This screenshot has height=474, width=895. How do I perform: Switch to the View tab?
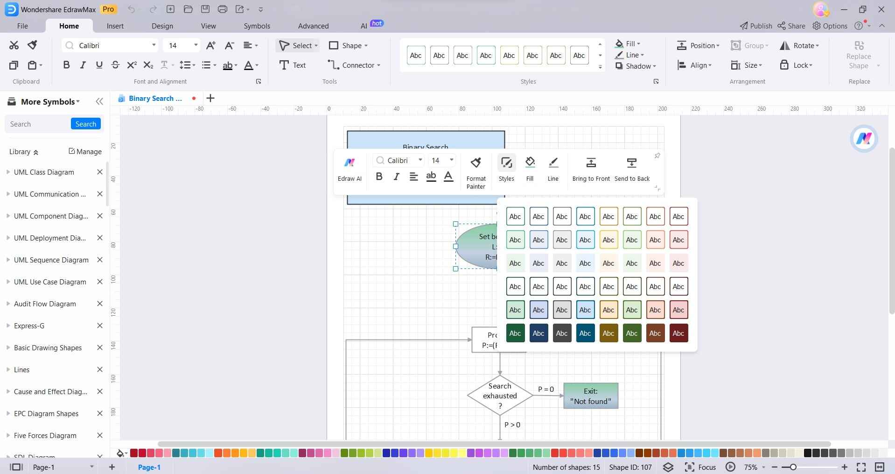tap(208, 26)
